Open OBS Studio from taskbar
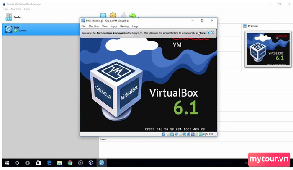 coord(80,163)
